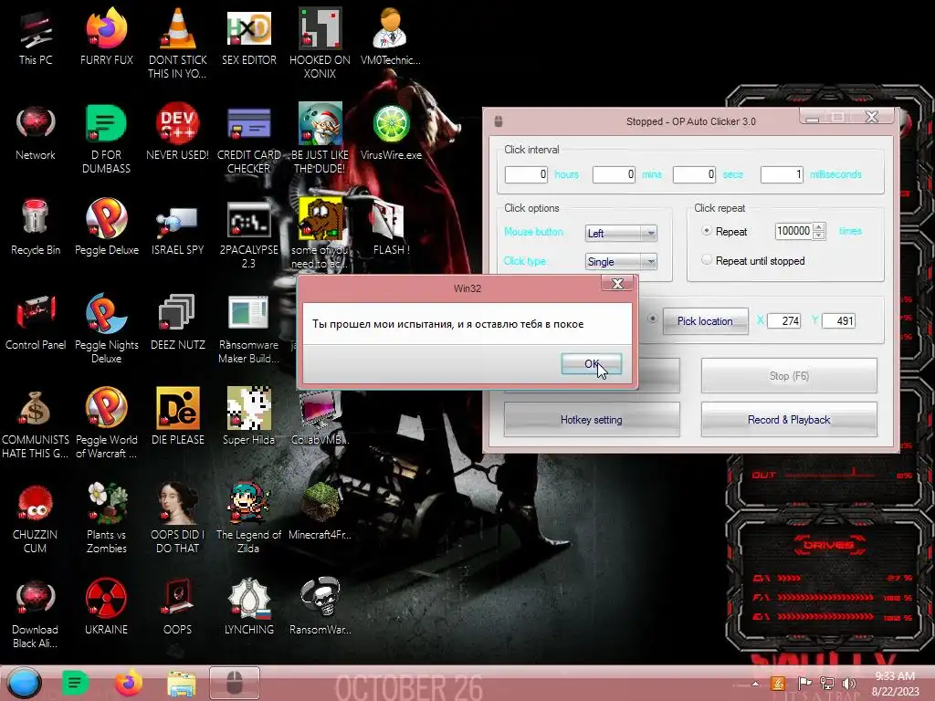
Task: Click the Y coordinate field
Action: click(838, 320)
